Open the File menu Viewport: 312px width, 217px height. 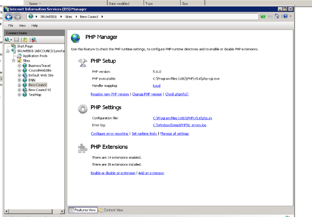tap(10, 25)
